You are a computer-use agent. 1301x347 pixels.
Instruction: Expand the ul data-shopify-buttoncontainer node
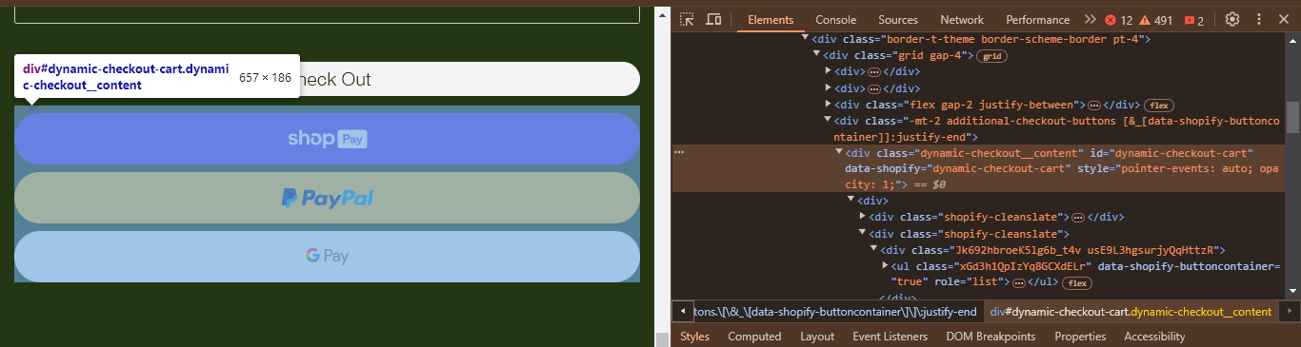click(x=885, y=266)
